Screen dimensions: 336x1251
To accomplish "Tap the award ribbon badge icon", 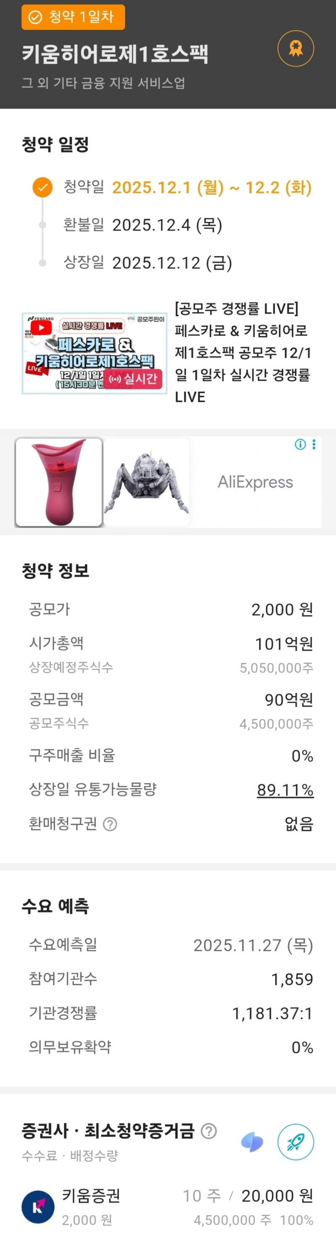I will [x=295, y=49].
